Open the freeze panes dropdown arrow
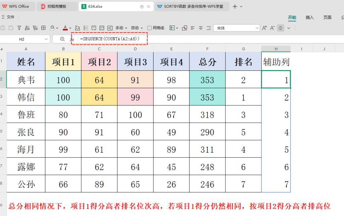This screenshot has width=344, height=216. (x=177, y=28)
